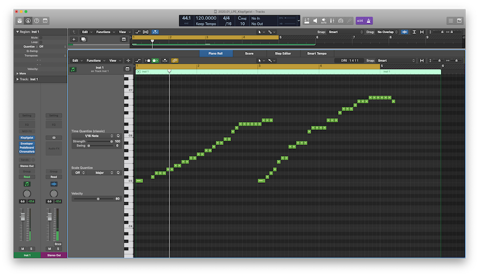Open the Drag No Overlap dropdown

(x=387, y=32)
